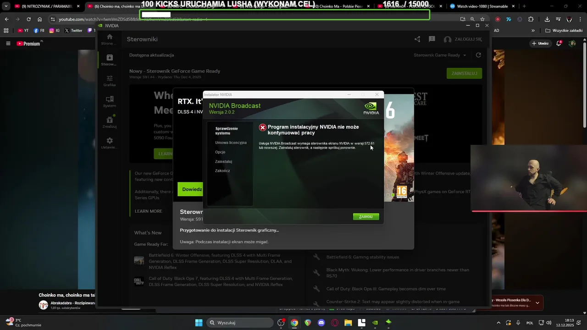Click the Counter-Strike 2 issue entry

pos(393,302)
